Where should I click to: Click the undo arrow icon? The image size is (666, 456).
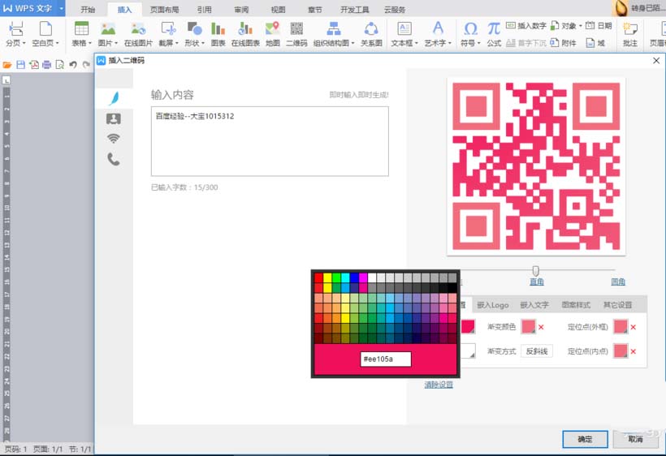[x=73, y=64]
